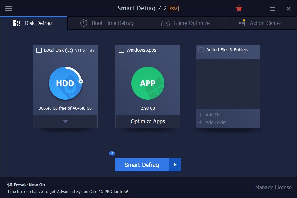This screenshot has height=198, width=297.
Task: Open the hamburger main menu
Action: (8, 8)
